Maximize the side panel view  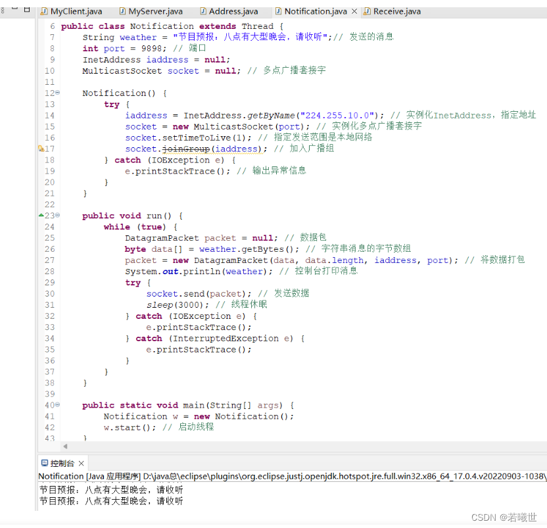click(27, 9)
